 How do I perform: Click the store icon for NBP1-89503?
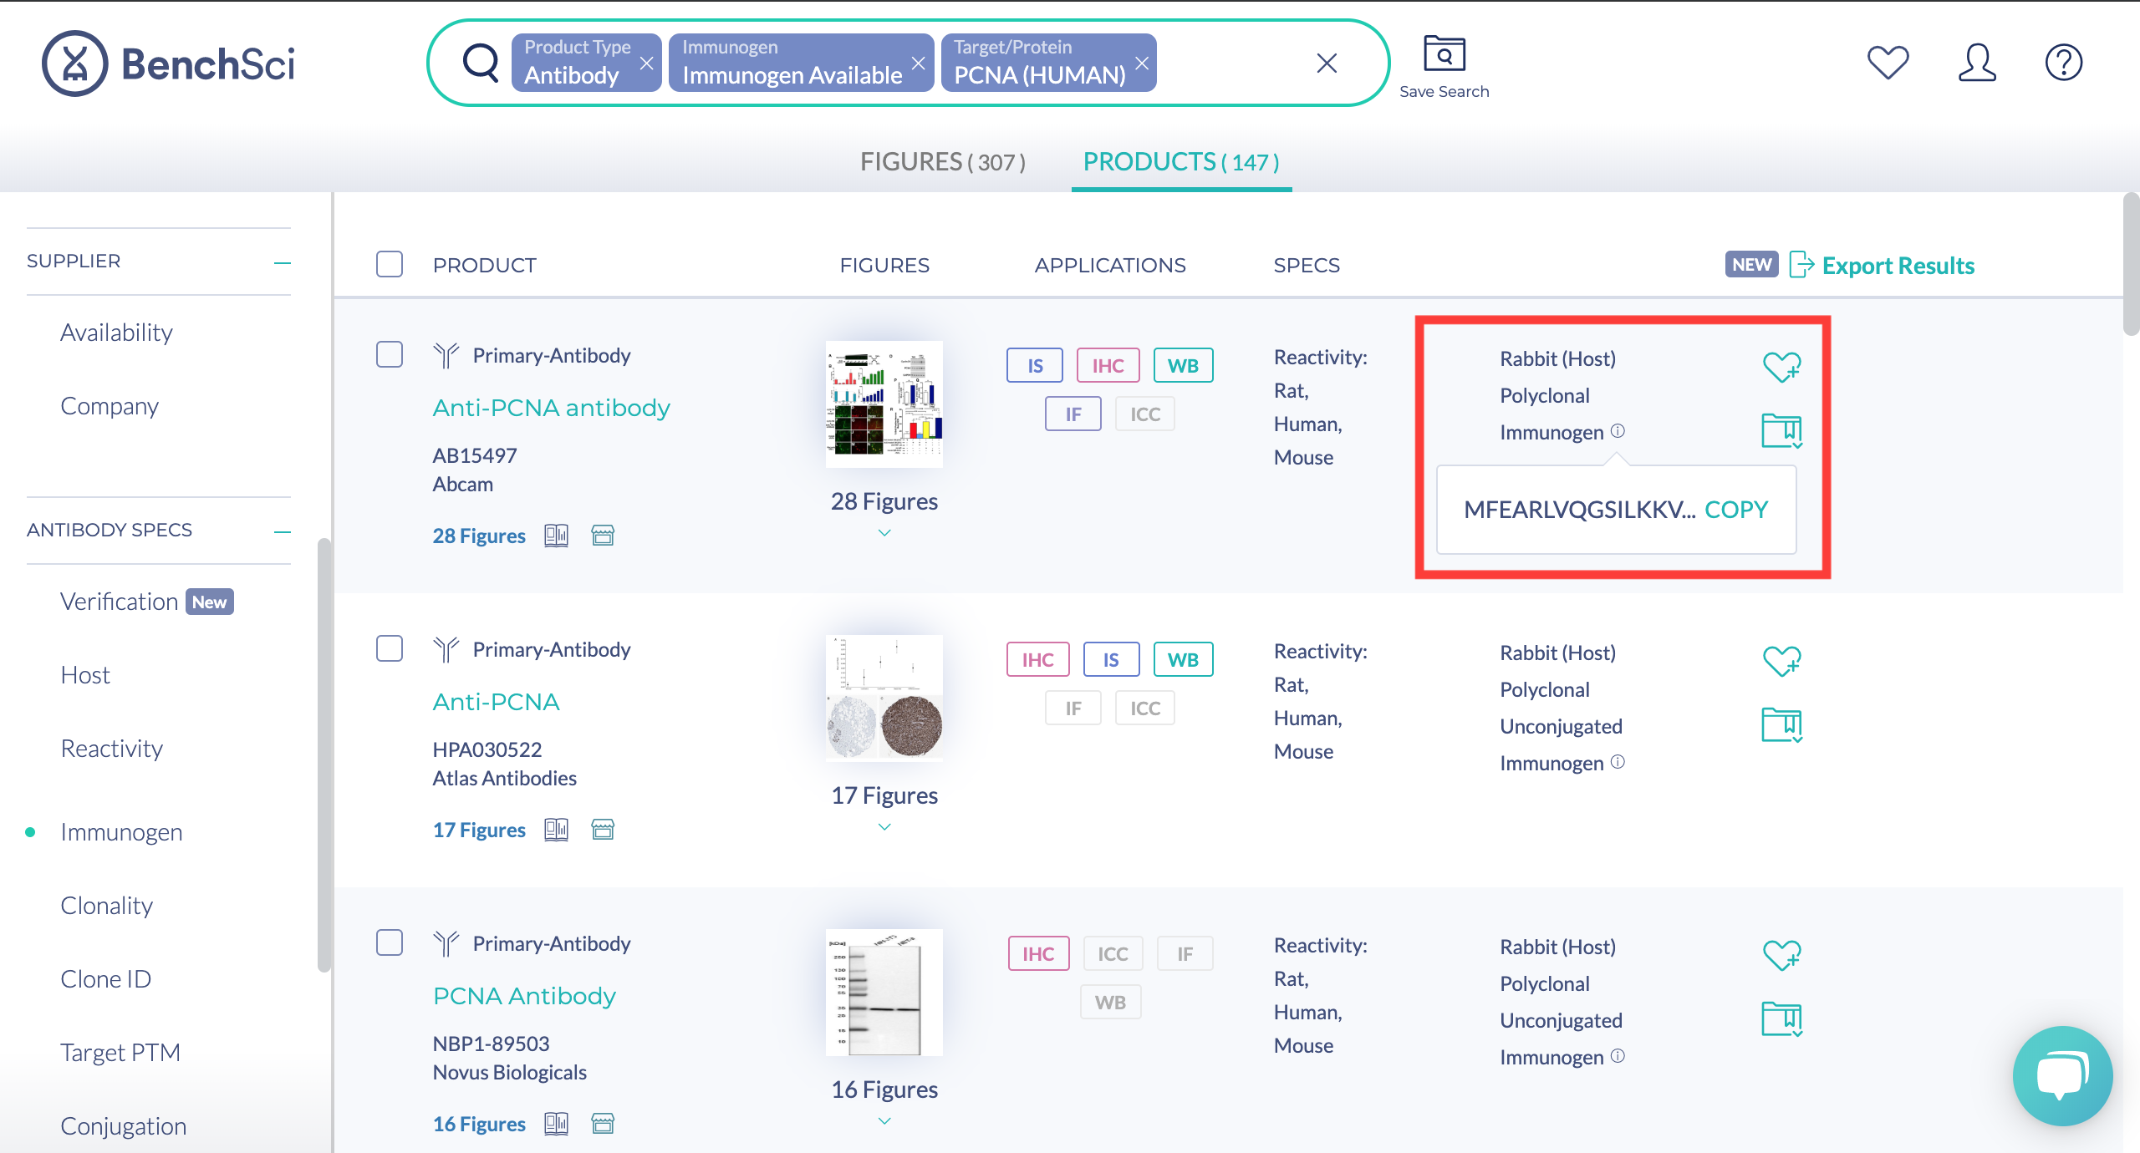[x=603, y=1124]
